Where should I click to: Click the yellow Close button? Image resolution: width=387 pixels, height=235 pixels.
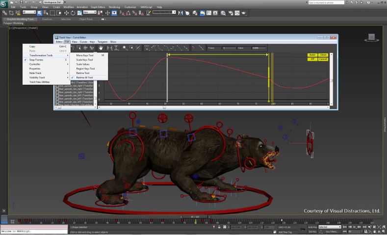[x=323, y=55]
